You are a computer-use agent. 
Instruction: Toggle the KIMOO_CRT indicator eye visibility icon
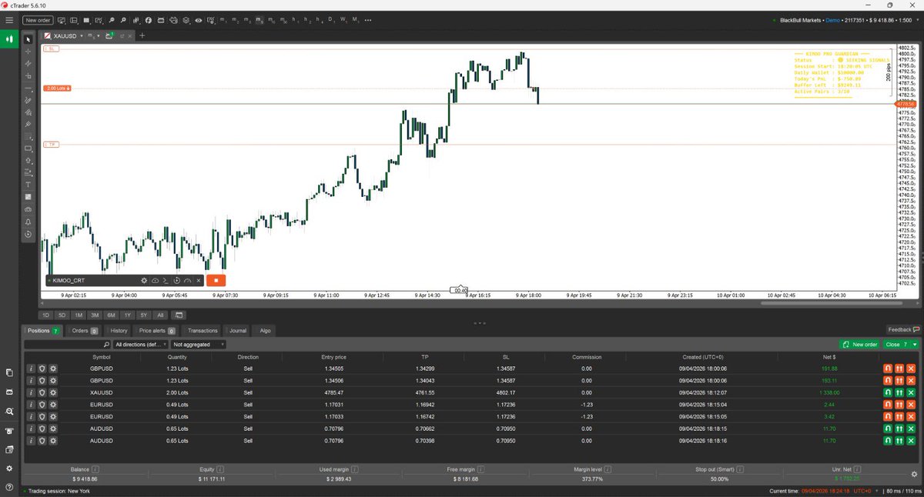155,280
